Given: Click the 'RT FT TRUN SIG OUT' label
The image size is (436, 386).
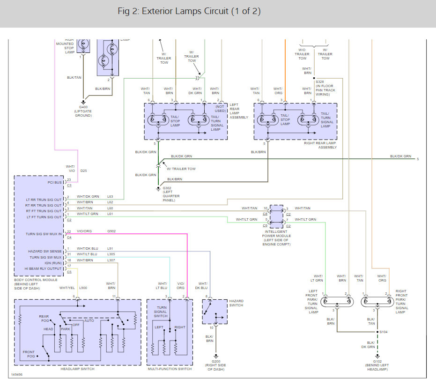Looking at the screenshot, I should tap(44, 211).
